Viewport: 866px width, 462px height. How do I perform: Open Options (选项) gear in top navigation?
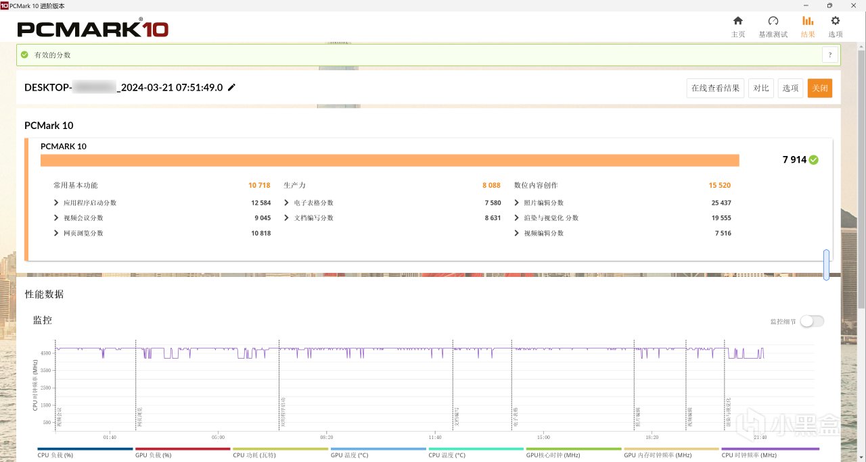coord(836,26)
